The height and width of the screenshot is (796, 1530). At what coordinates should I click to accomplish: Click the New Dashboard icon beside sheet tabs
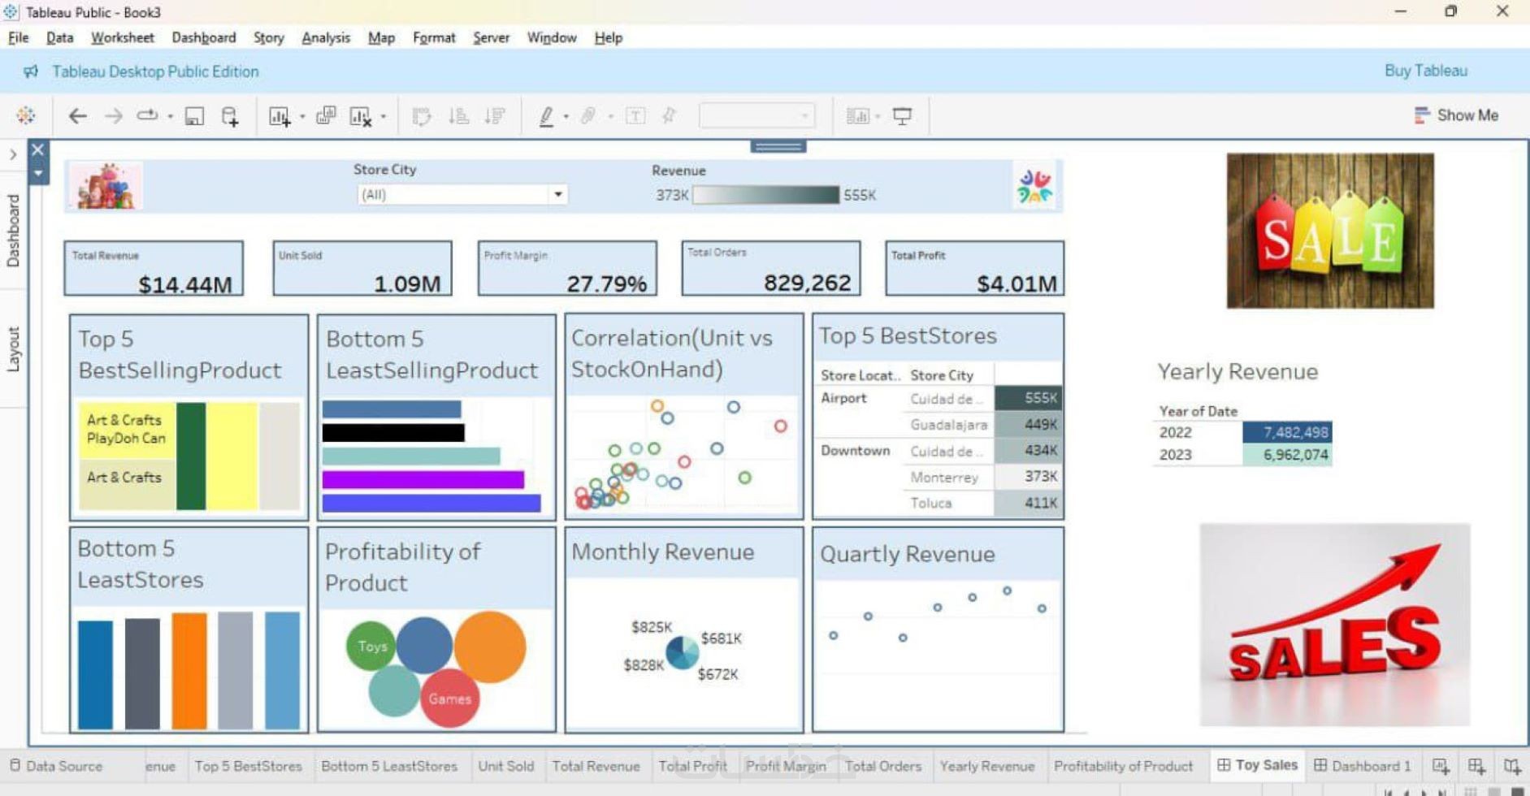1476,766
